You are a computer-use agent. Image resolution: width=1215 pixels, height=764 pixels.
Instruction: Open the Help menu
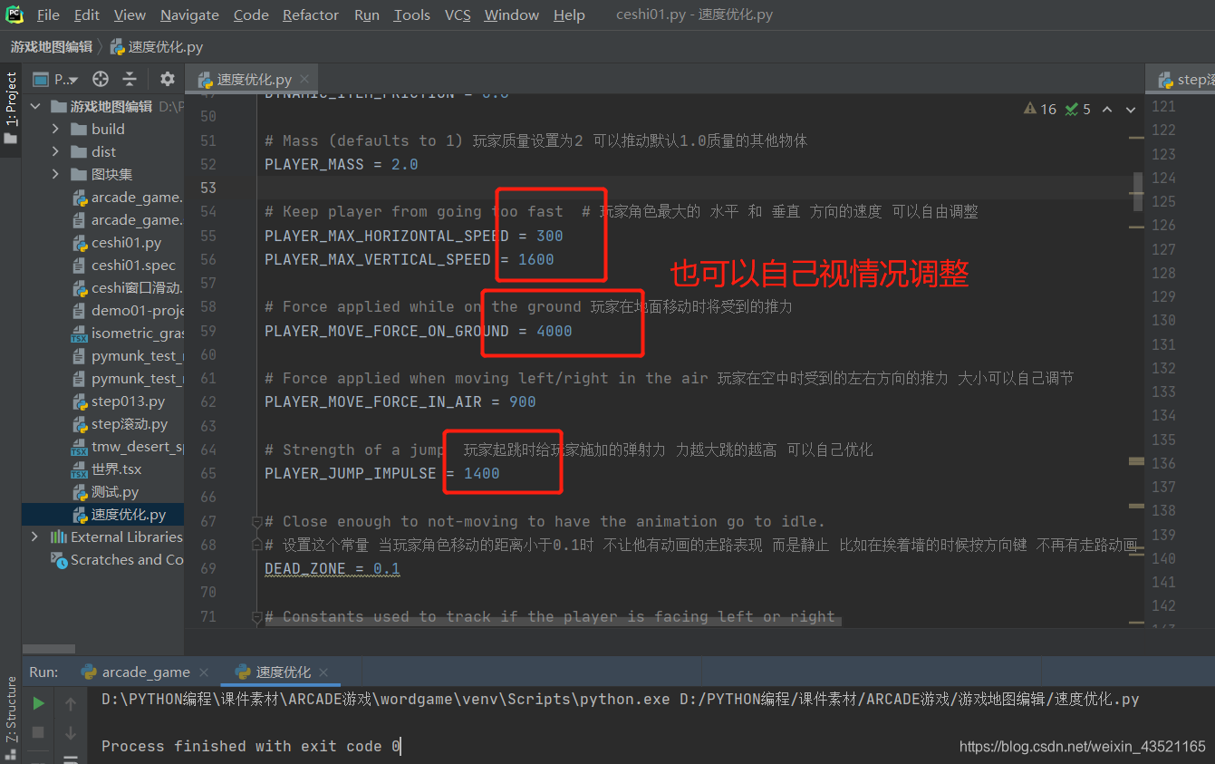pyautogui.click(x=569, y=15)
